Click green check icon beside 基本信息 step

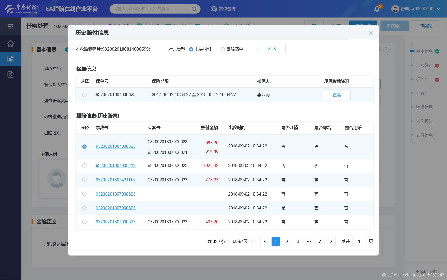(437, 51)
